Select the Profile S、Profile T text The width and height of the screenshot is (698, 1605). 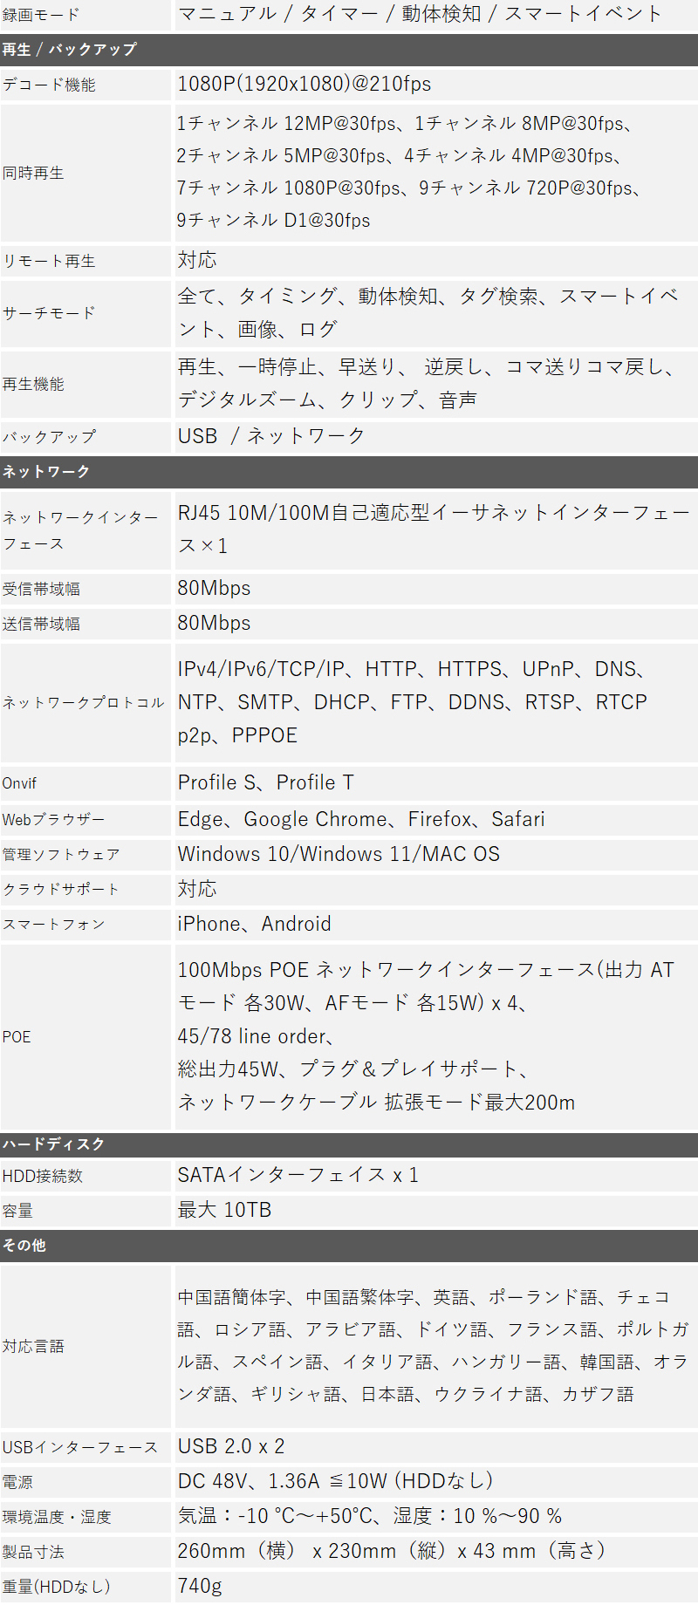point(265,782)
